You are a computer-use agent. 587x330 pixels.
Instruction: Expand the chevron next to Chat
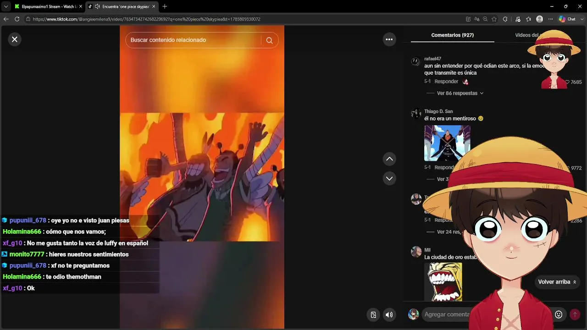pyautogui.click(x=581, y=19)
